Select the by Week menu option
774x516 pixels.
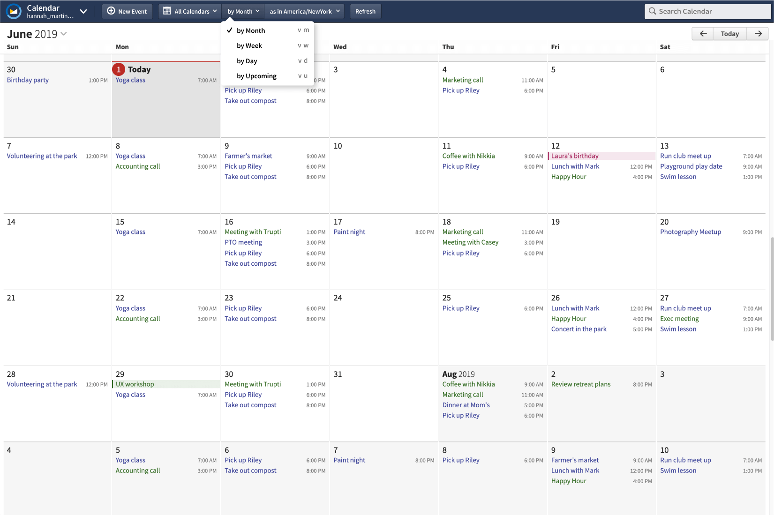268,45
